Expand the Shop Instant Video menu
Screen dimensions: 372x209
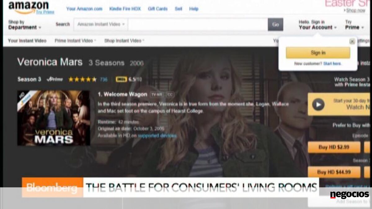click(124, 41)
